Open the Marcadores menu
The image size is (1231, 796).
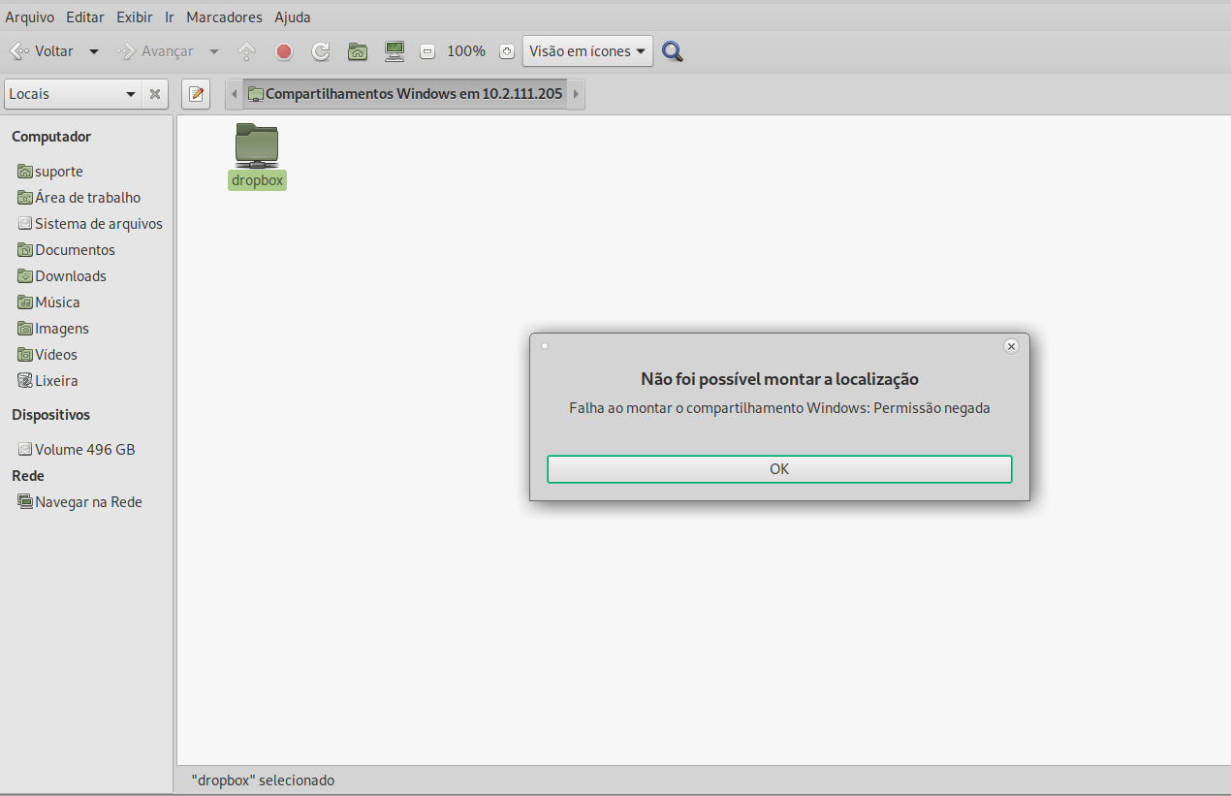(x=224, y=17)
